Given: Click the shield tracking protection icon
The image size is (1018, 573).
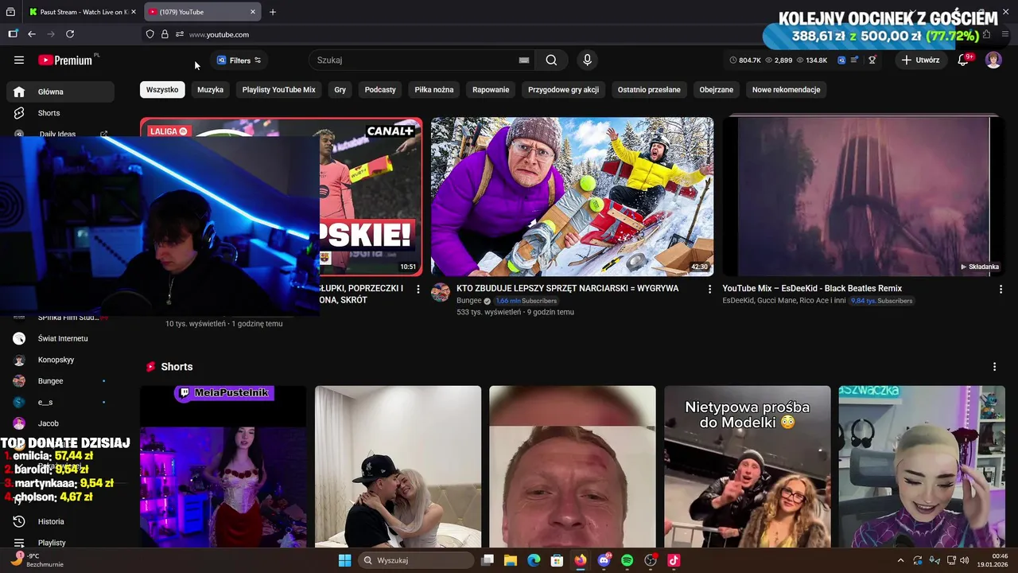Looking at the screenshot, I should (150, 34).
